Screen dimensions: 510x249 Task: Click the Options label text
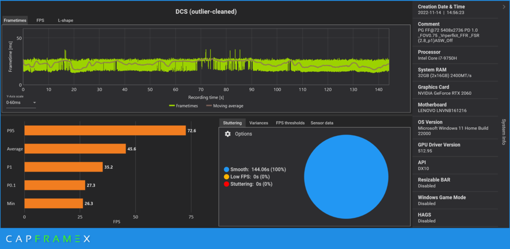pos(243,134)
